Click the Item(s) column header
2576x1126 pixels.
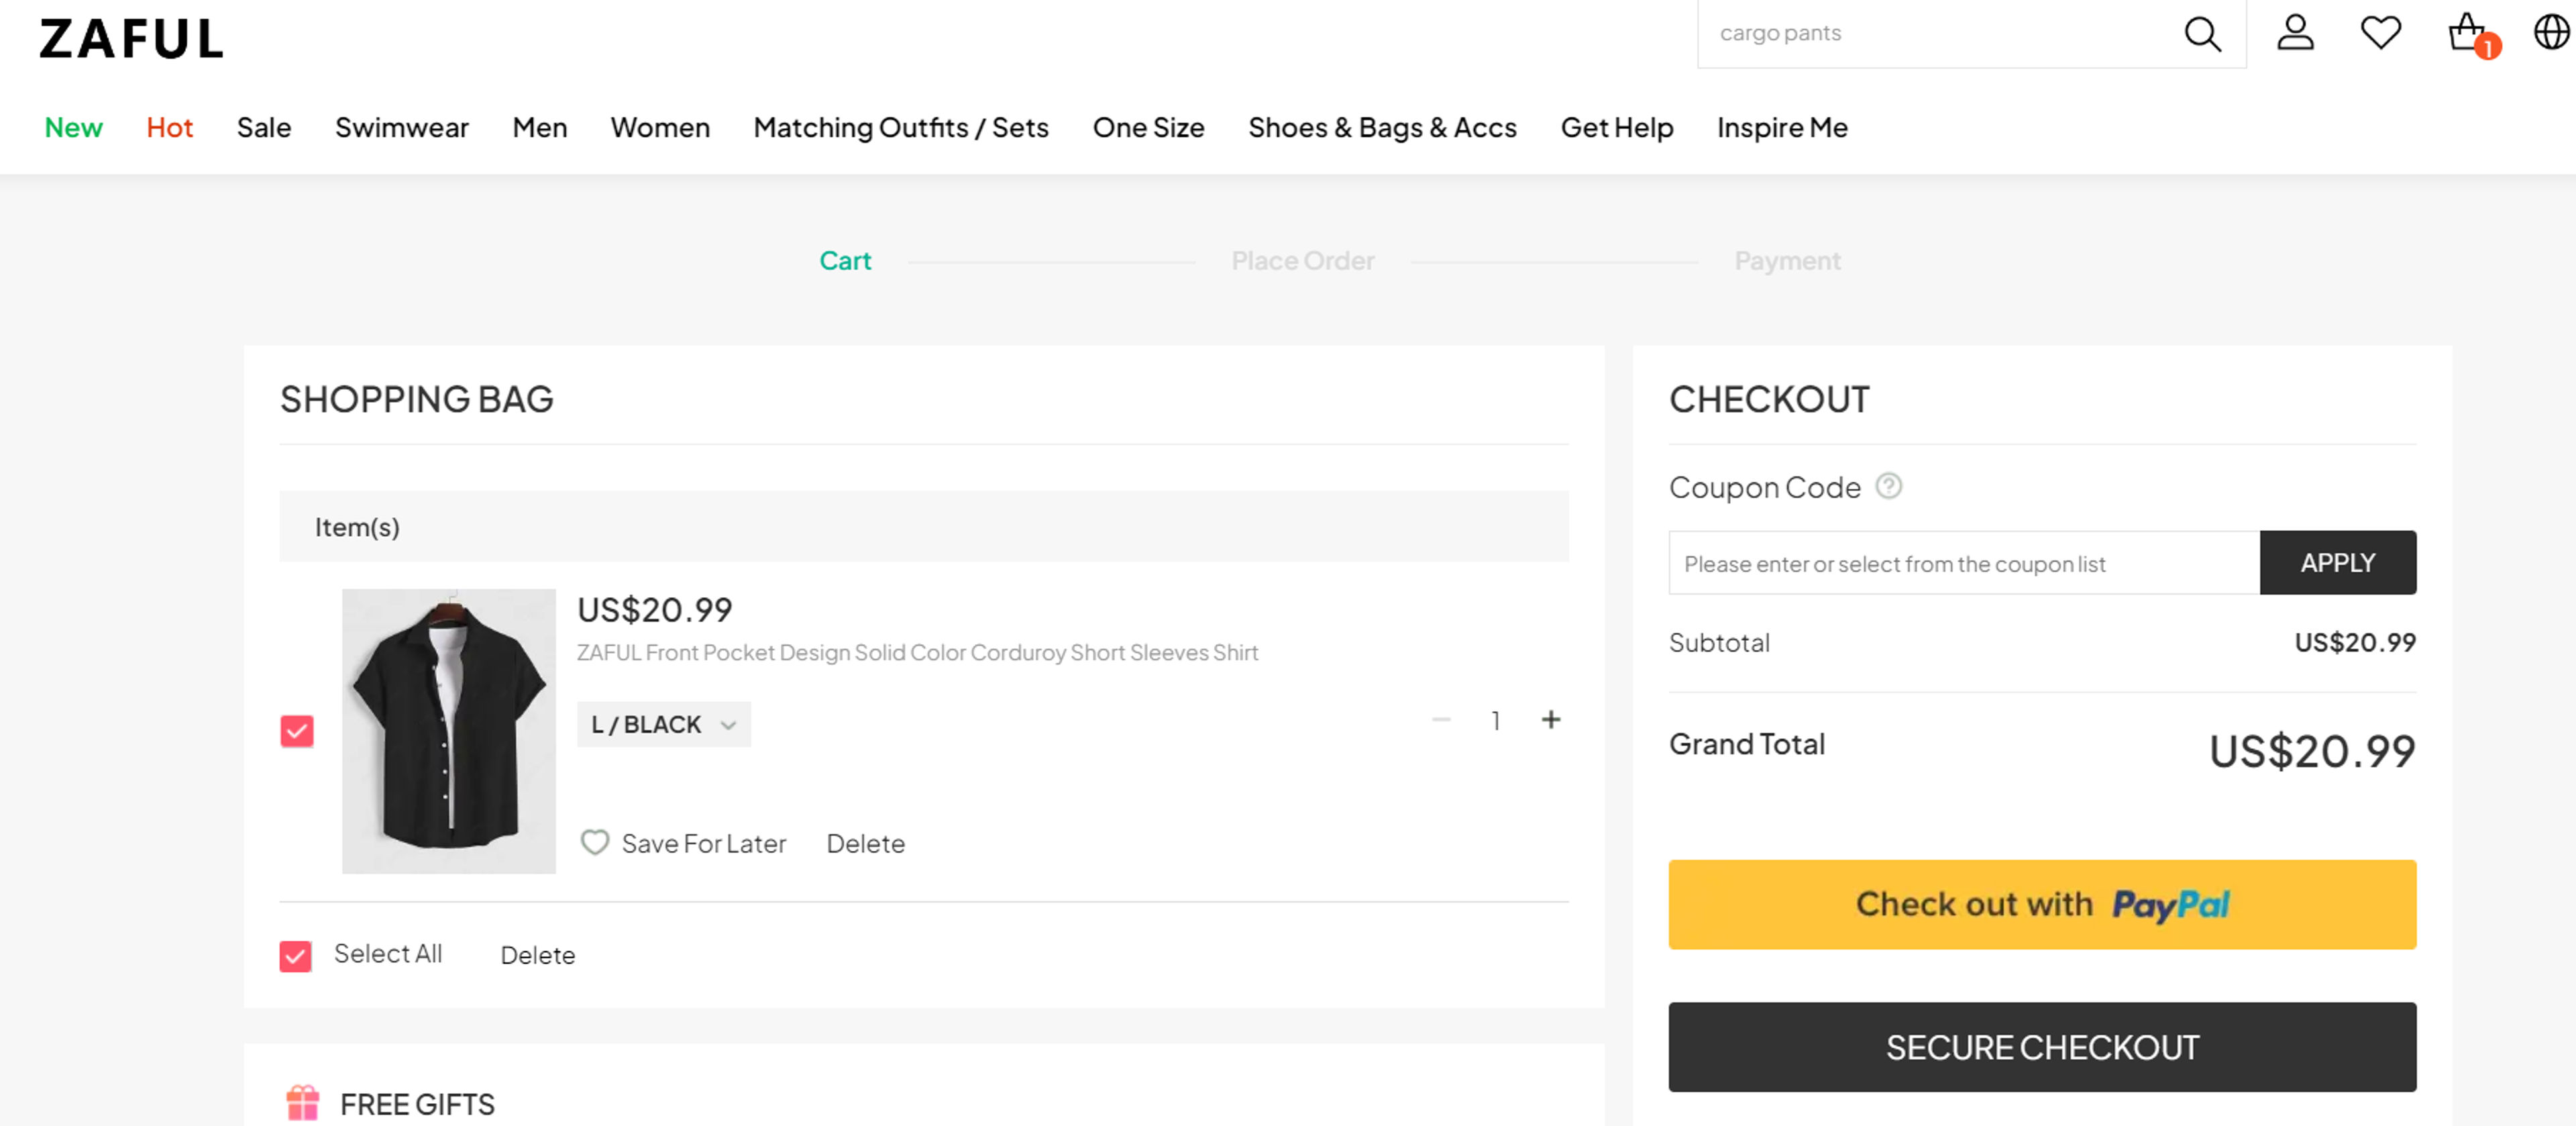pos(357,527)
